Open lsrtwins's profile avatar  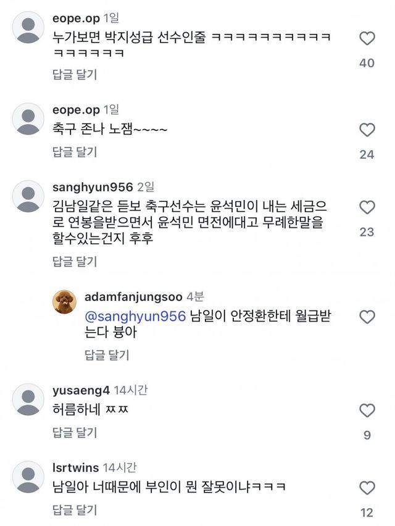[28, 477]
